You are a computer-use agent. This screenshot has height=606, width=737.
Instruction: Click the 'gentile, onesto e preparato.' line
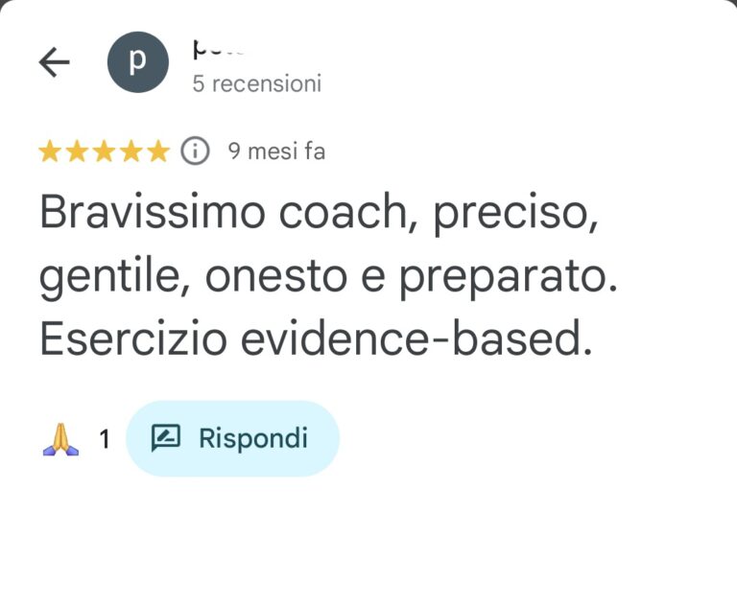[327, 276]
